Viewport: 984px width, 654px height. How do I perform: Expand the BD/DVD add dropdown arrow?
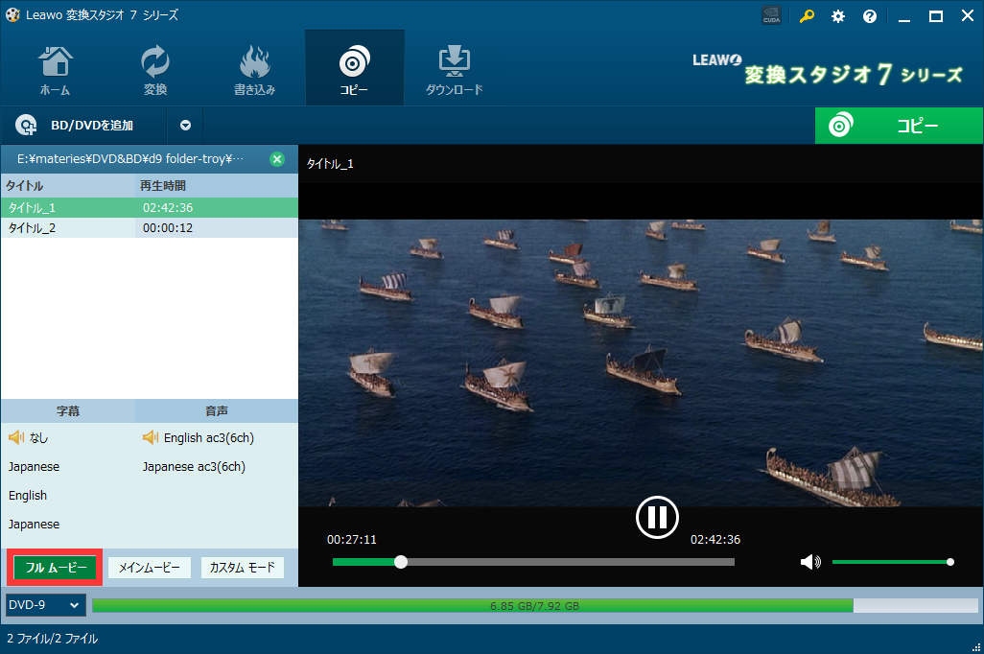(185, 126)
